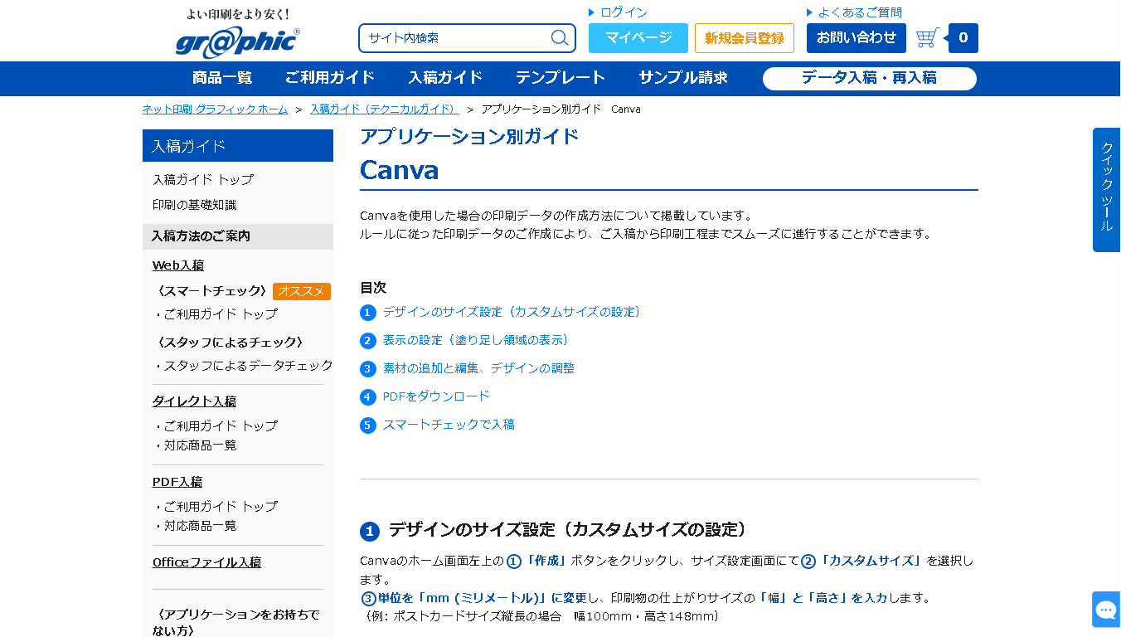The image size is (1121, 637).
Task: Open 対応商品一覧 under ダイレクト入稿
Action: [200, 445]
